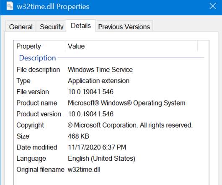Click the Size value 468 KB
Screen dimensions: 222x185
pos(78,136)
